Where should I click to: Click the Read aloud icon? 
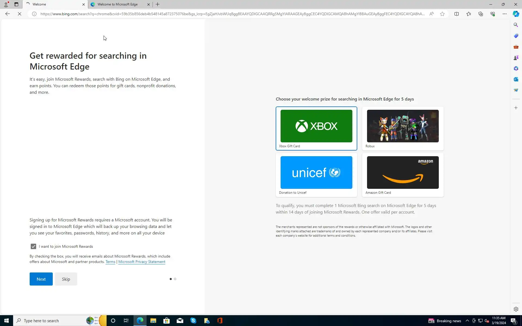(x=431, y=14)
